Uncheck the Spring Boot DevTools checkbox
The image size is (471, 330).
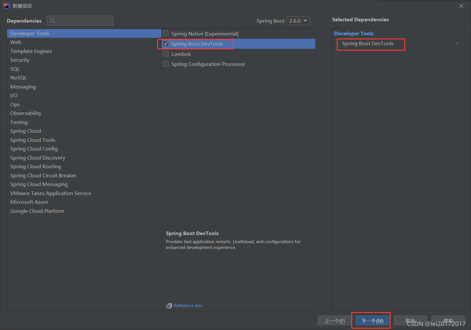click(x=166, y=44)
